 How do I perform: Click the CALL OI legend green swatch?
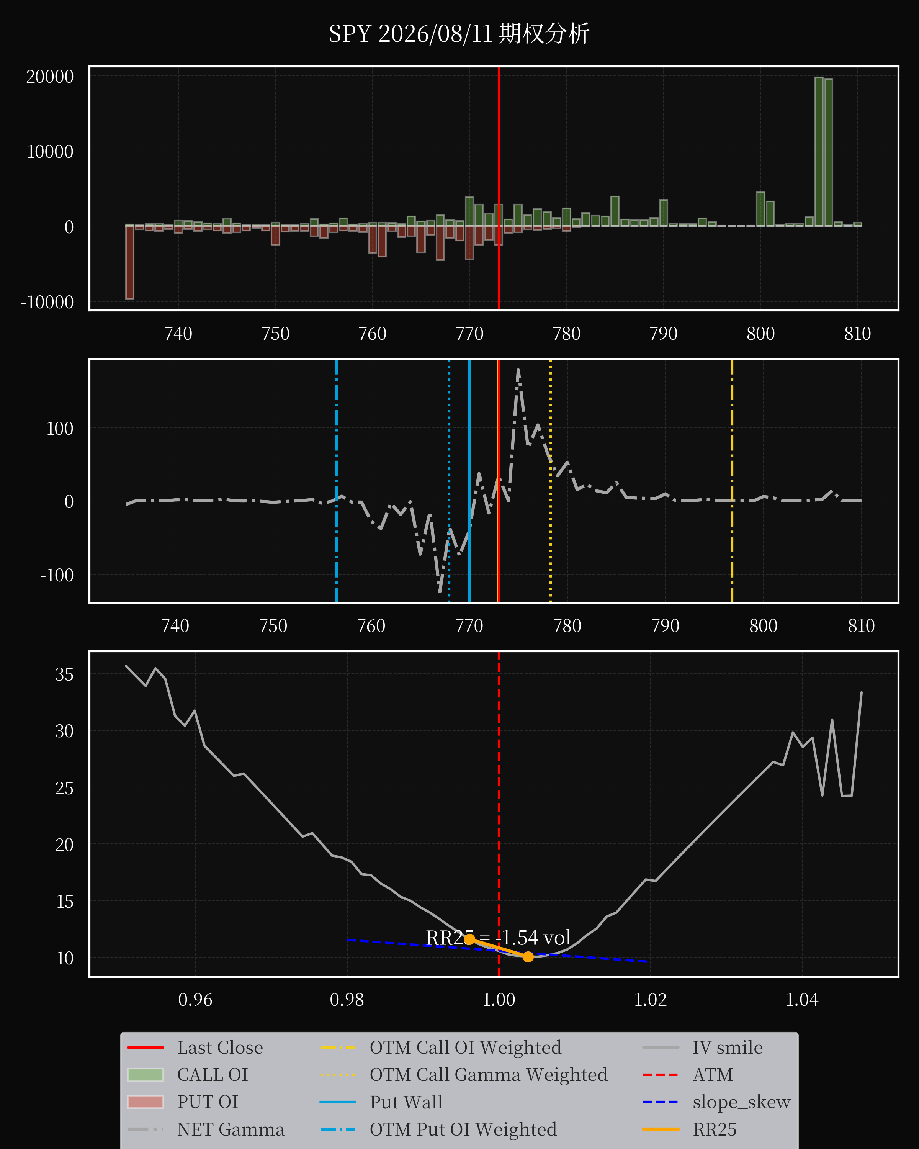[x=146, y=1075]
